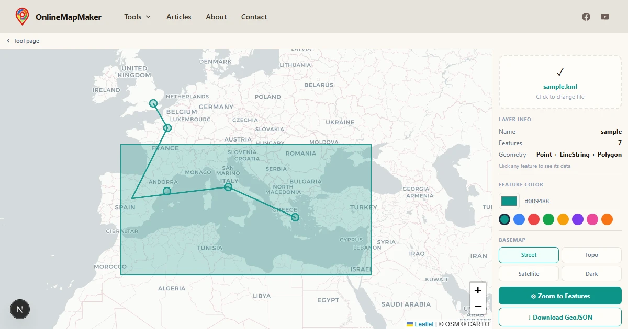Select the green color circle
This screenshot has height=329, width=628.
[548, 219]
